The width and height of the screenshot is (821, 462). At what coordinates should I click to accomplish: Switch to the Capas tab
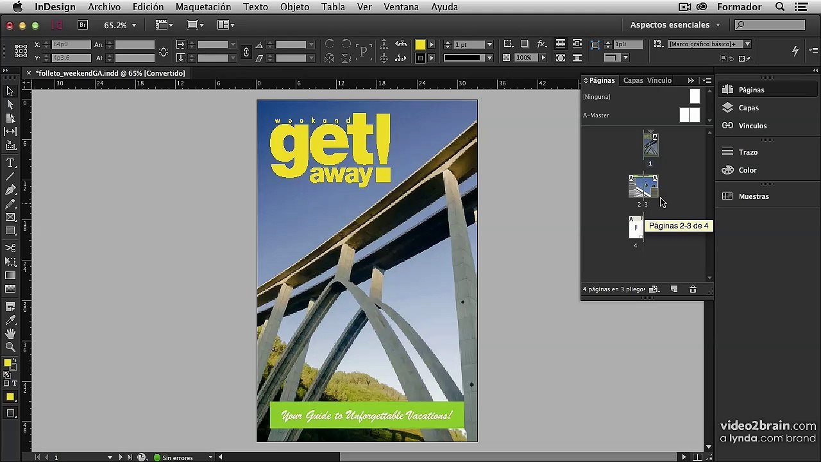coord(632,80)
